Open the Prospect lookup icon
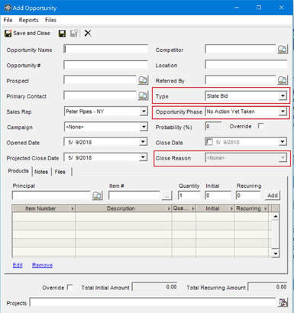 [x=143, y=80]
